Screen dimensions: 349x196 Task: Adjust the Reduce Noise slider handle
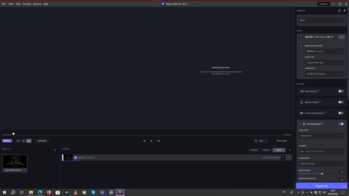pos(322,174)
